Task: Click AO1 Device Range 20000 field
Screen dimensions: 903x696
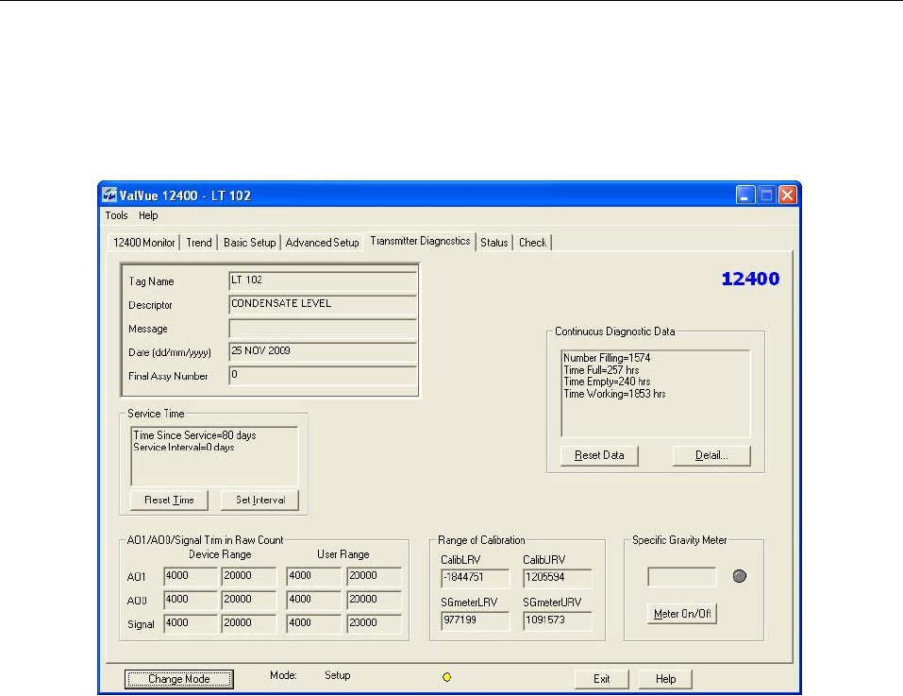Action: (249, 576)
